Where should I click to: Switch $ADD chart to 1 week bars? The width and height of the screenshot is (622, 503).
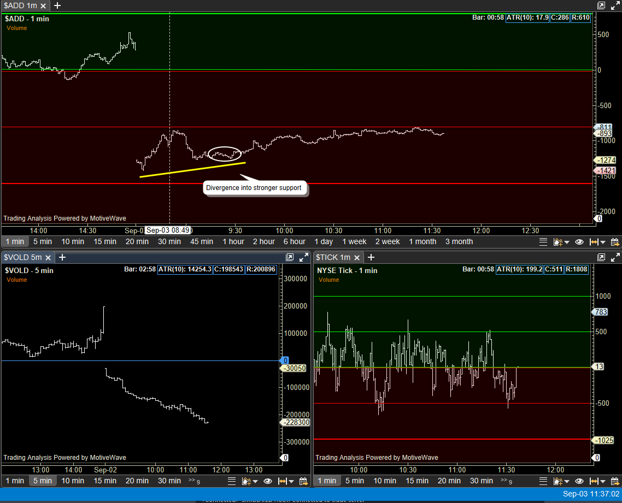click(x=354, y=241)
